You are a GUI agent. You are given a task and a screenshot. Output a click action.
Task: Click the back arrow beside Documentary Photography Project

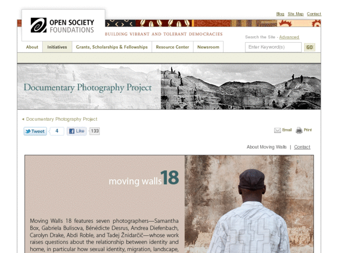pyautogui.click(x=23, y=119)
